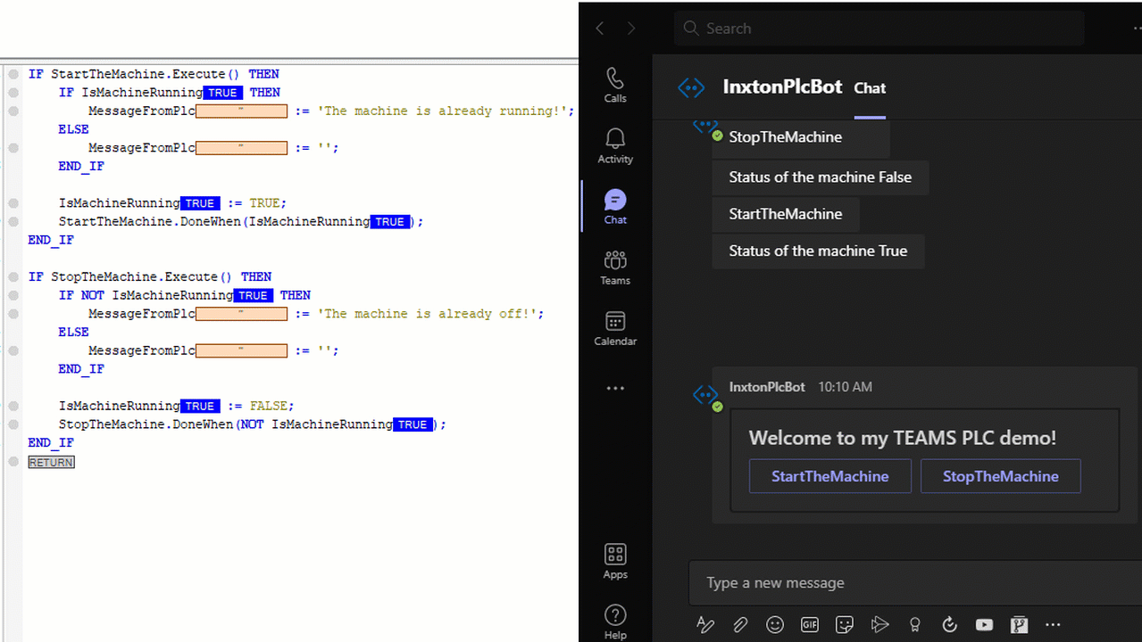Open the repository branch app icon in the compose toolbar
The height and width of the screenshot is (642, 1142).
[x=1019, y=625]
